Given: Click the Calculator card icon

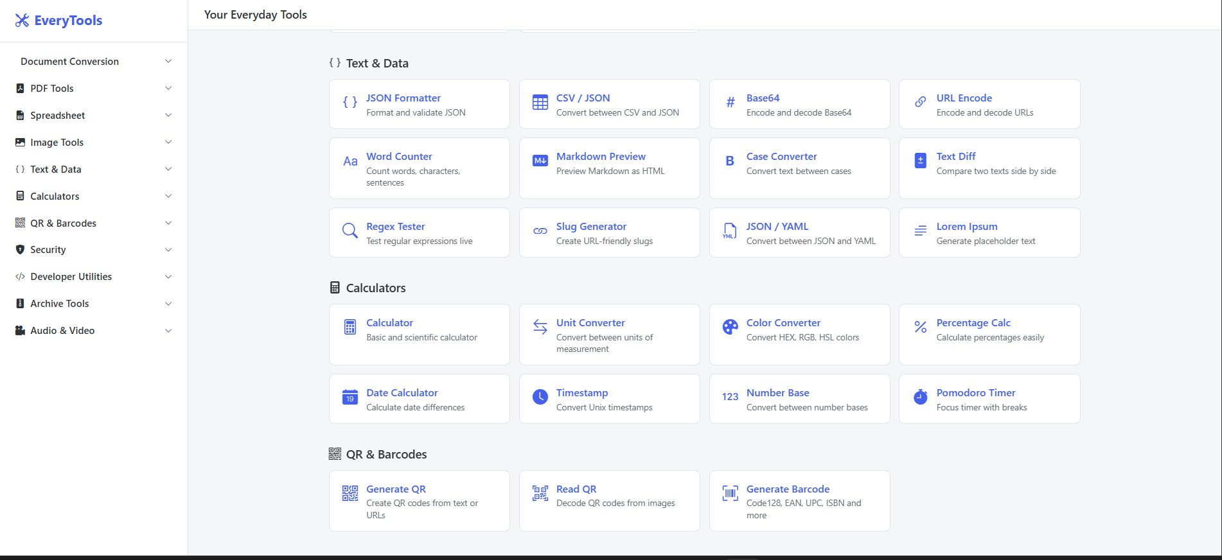Looking at the screenshot, I should [350, 327].
